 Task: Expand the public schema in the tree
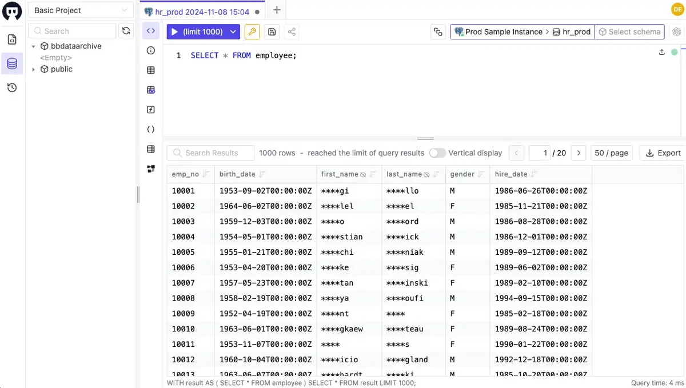click(x=33, y=69)
